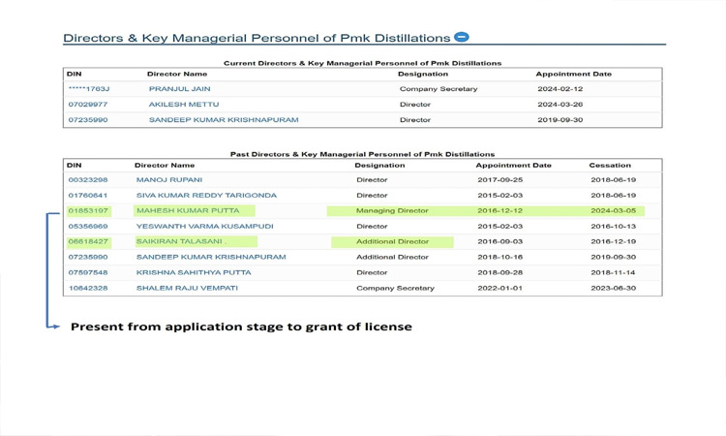Open DIN 07235990 in Past Directors table
The width and height of the screenshot is (726, 436).
click(88, 257)
